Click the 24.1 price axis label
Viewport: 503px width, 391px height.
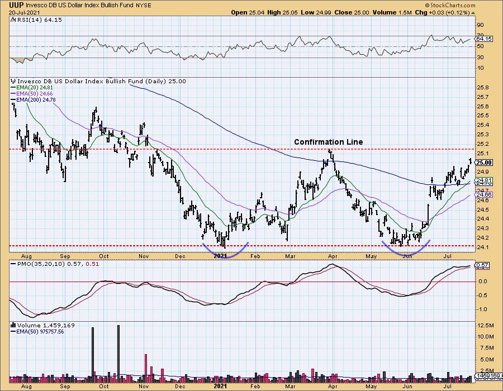483,247
